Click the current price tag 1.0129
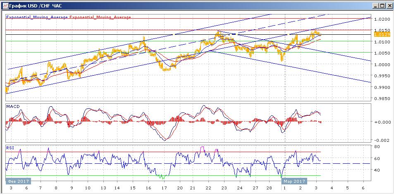Image resolution: width=394 pixels, height=196 pixels. [x=382, y=34]
